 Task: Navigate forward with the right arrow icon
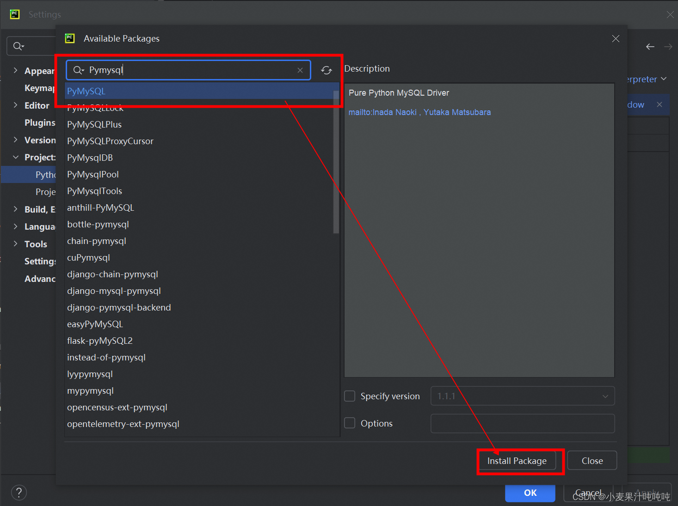point(668,46)
